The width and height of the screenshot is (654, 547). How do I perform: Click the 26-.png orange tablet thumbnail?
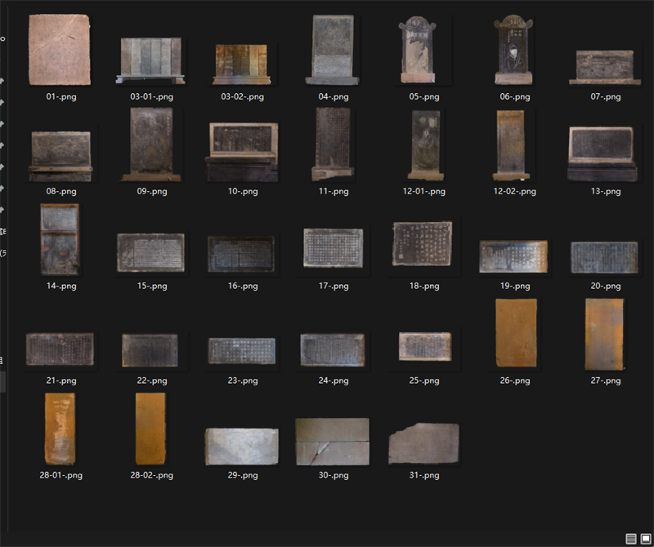pyautogui.click(x=517, y=334)
